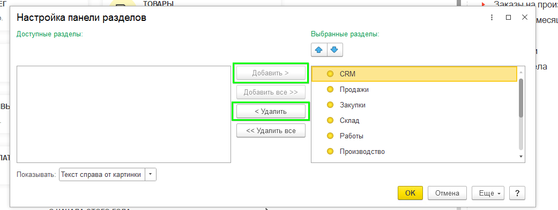Click inside the available sections list
The image size is (558, 210).
tap(124, 114)
